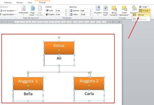Click the yellow adjust handle in Ketua
Screen dimensions: 154x105
(x=59, y=50)
